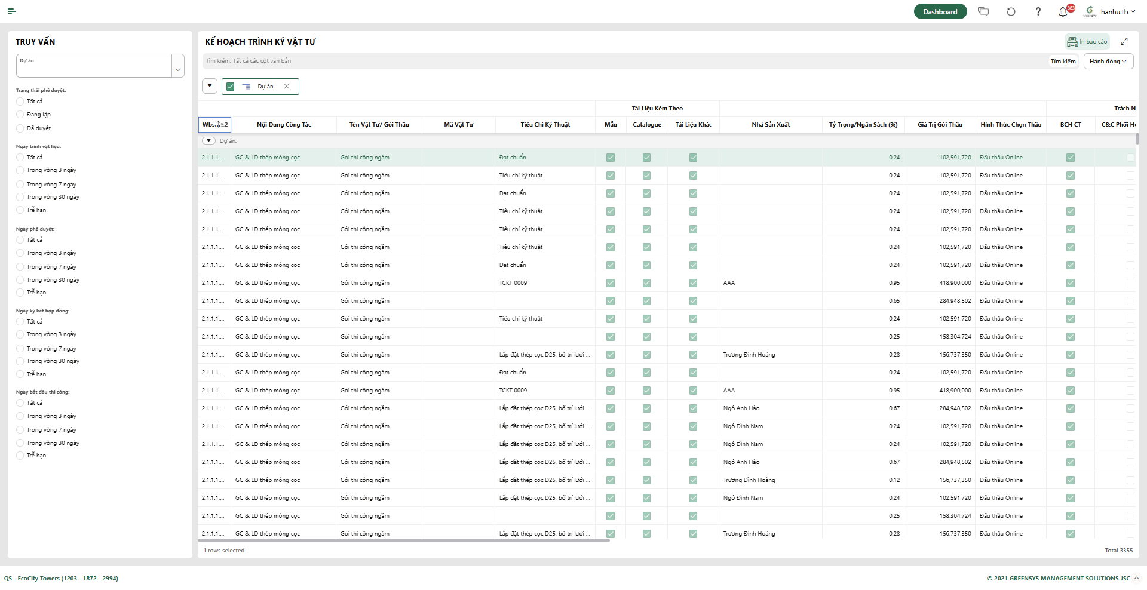1147x590 pixels.
Task: Sort by Tiêu Chí Kỹ Thuật column
Action: point(545,124)
